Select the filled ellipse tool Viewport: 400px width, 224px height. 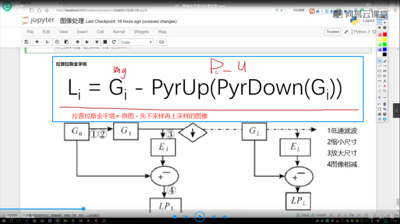point(385,76)
